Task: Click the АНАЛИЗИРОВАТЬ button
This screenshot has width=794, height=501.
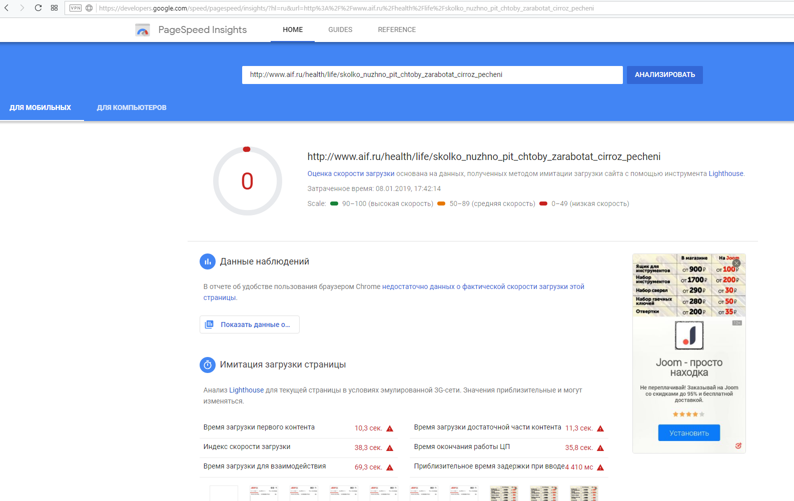Action: (664, 75)
